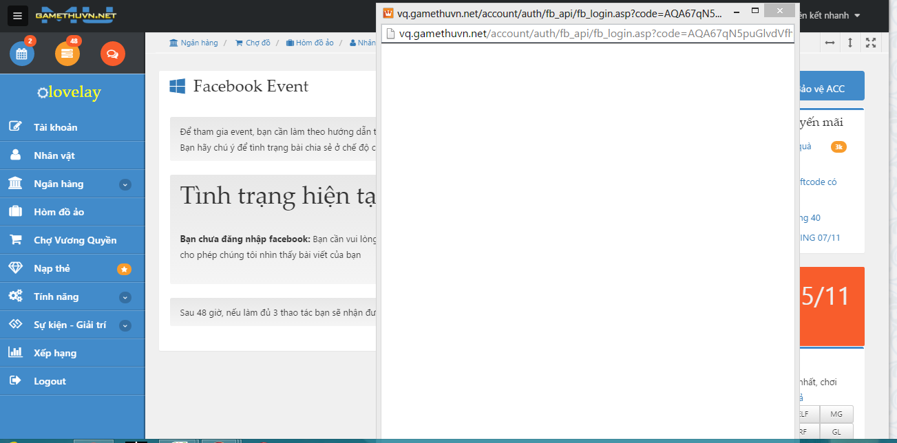Screen dimensions: 897x443
Task: Go to Xếp hạng in the sidebar
Action: (55, 353)
